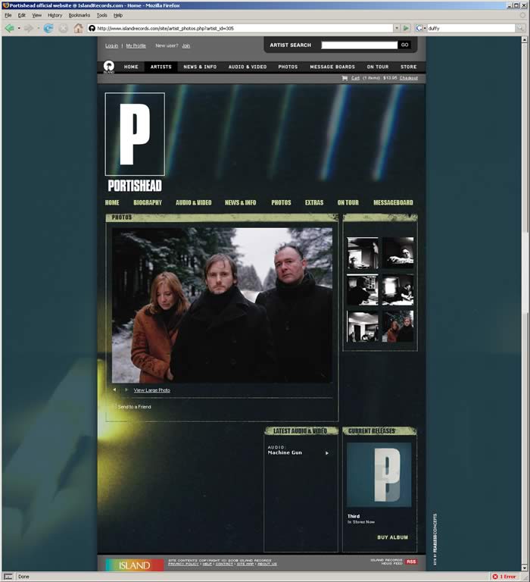Image resolution: width=530 pixels, height=582 pixels.
Task: Click the colorful Island footer logo
Action: [x=135, y=565]
